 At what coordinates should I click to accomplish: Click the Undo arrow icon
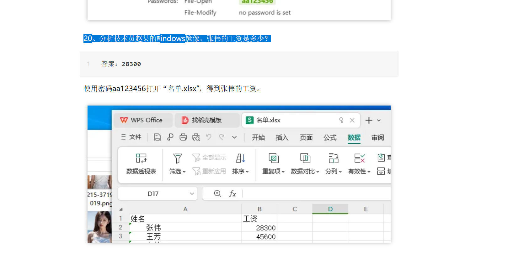coord(209,137)
